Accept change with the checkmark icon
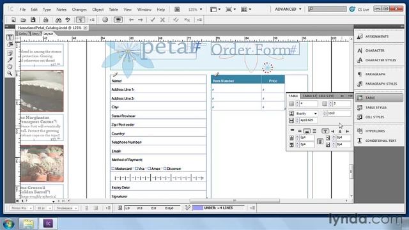 (153, 20)
